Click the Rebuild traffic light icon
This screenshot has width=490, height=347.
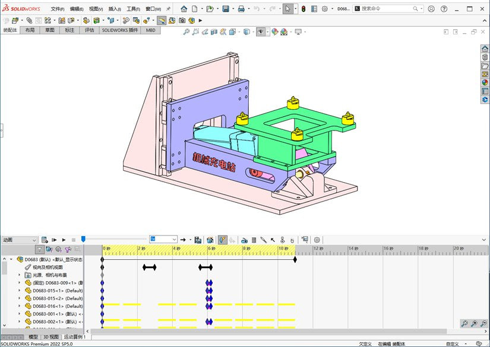click(x=304, y=9)
